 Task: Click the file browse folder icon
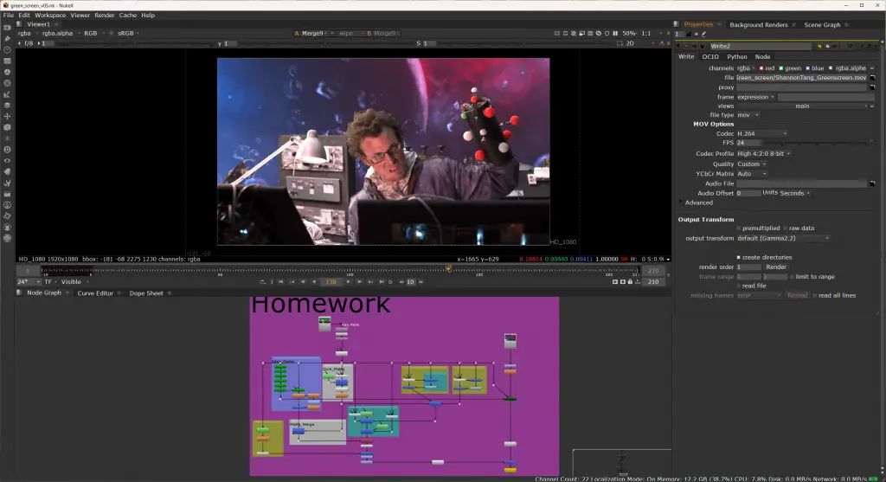872,77
